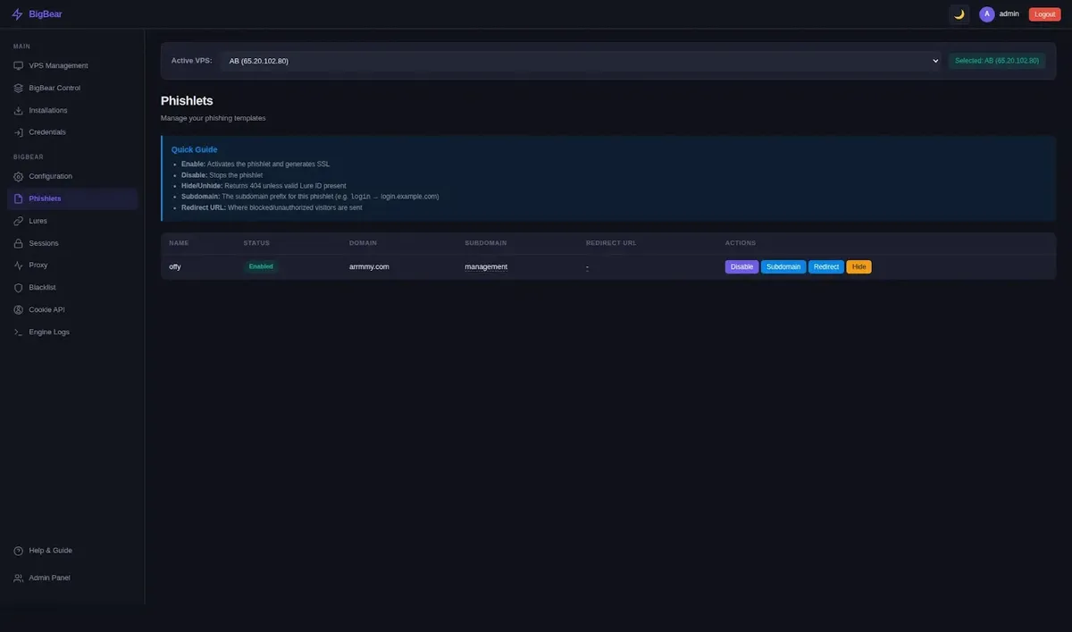Click the Configuration gear icon
This screenshot has height=632, width=1072.
(x=19, y=177)
